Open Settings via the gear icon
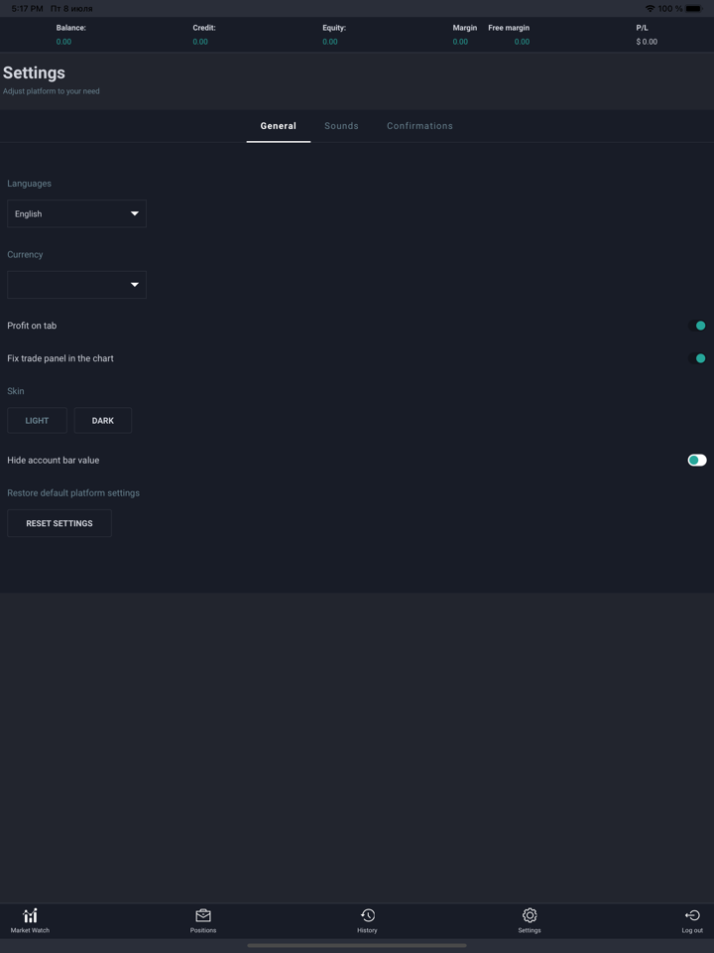Image resolution: width=714 pixels, height=953 pixels. pos(529,920)
